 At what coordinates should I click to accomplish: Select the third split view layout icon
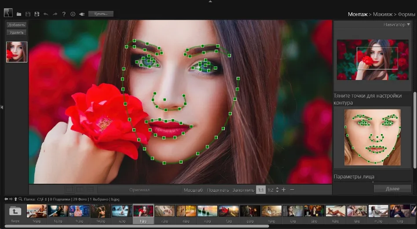click(x=90, y=190)
